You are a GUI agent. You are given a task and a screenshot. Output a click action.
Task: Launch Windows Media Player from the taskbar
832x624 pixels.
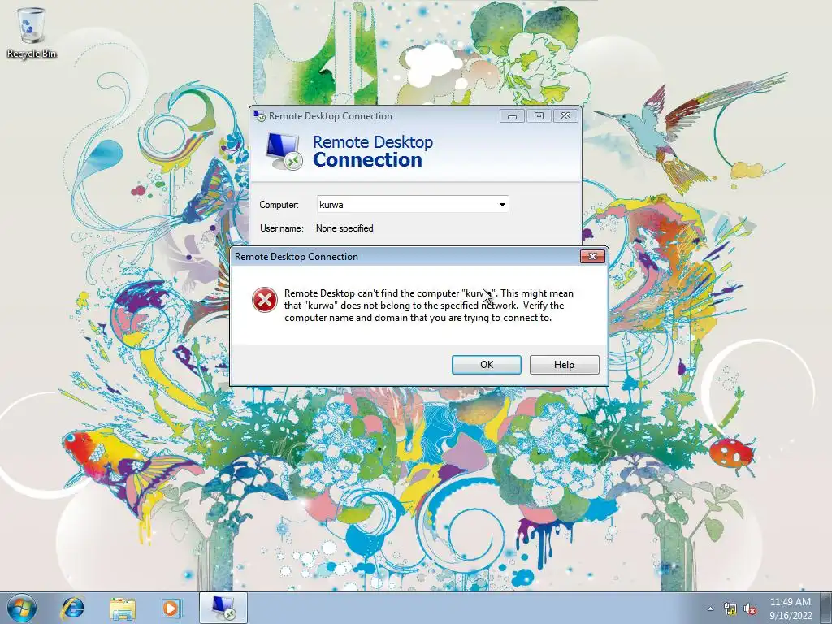coord(171,608)
